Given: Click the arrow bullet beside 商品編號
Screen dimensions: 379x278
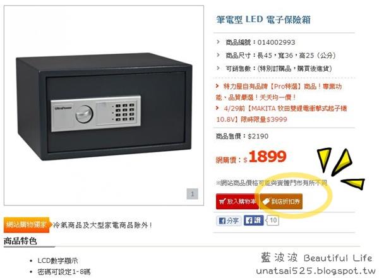Looking at the screenshot, I should [218, 42].
